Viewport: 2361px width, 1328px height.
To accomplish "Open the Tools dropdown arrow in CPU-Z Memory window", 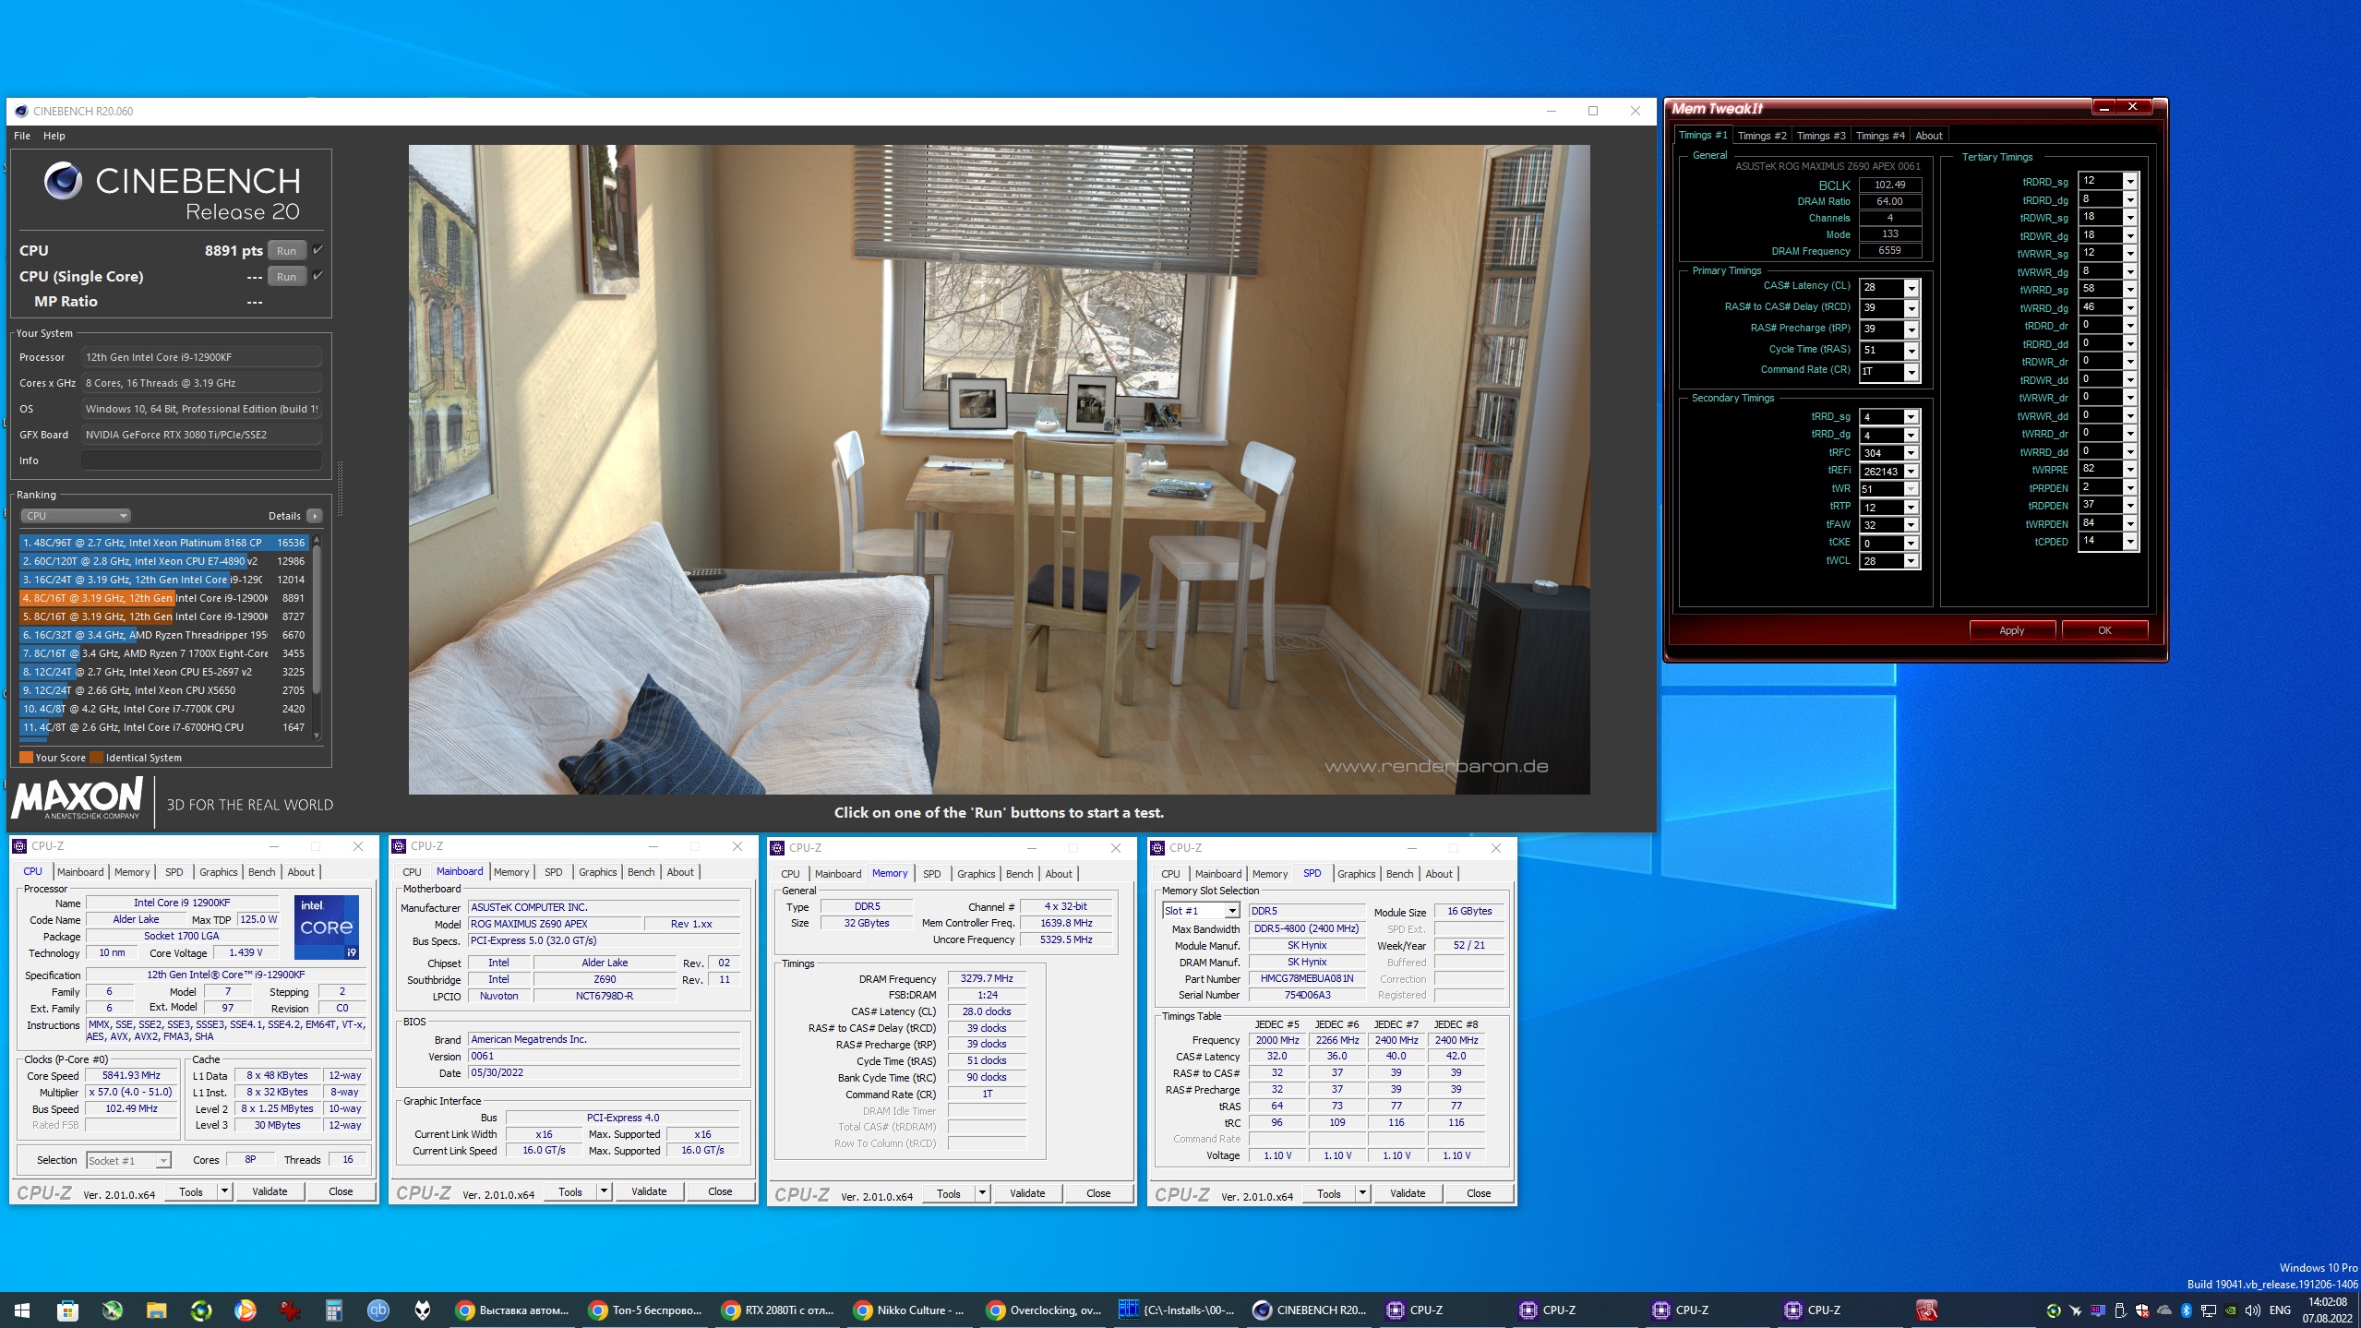I will [x=982, y=1193].
